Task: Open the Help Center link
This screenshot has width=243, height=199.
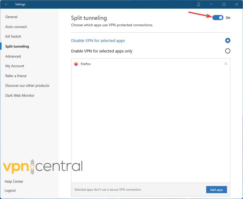Action: click(x=14, y=181)
